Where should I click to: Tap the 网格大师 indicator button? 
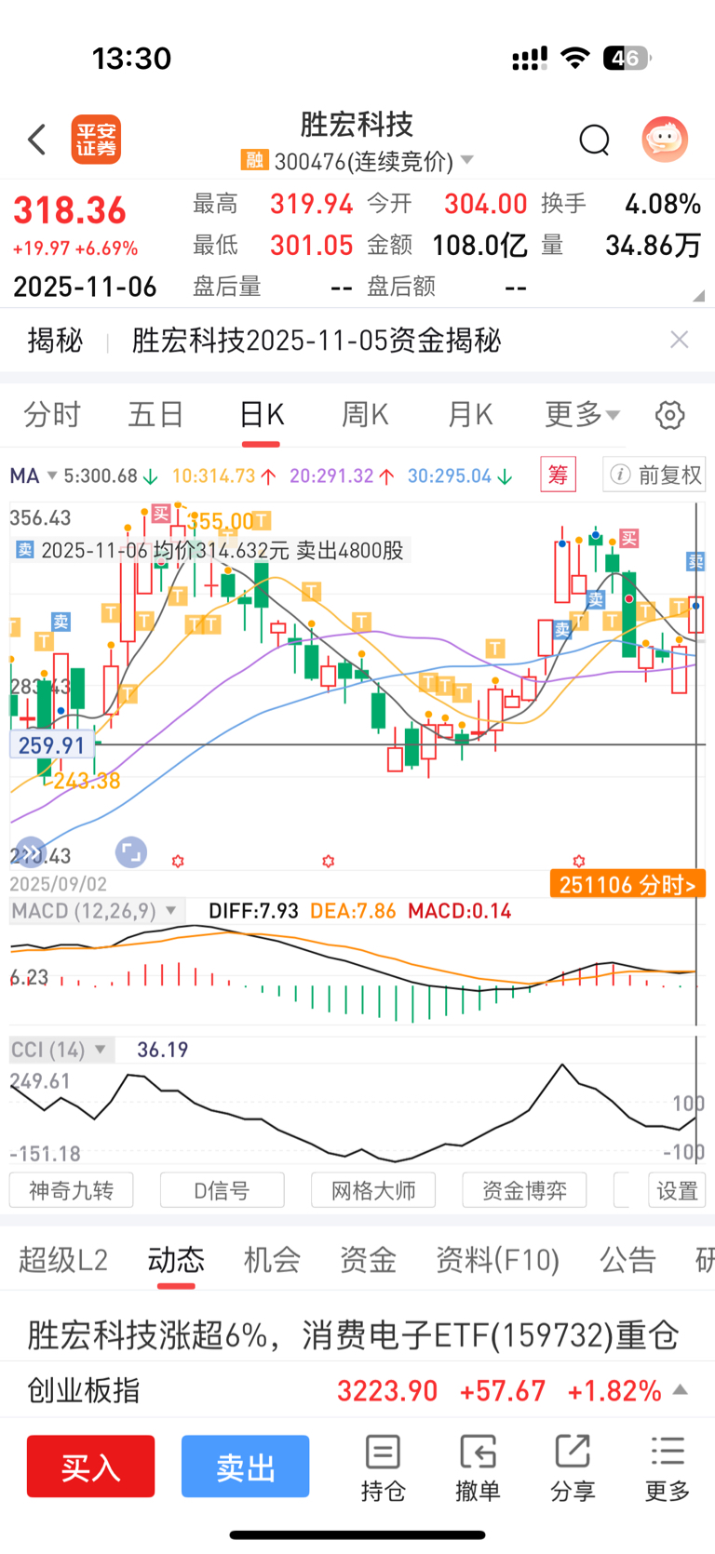373,1190
